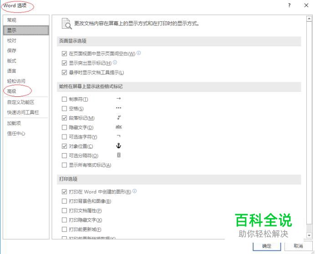Click the anchor symbol beside 对象位置

[119, 146]
